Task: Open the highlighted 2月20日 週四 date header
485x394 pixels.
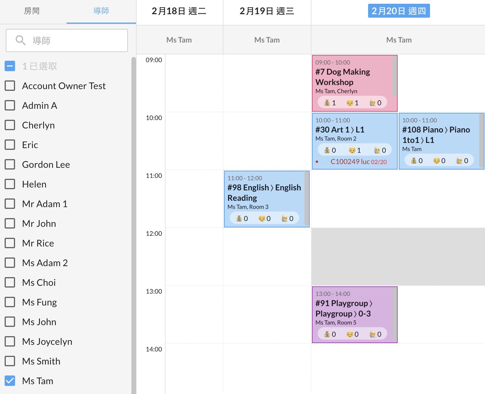Action: (398, 11)
